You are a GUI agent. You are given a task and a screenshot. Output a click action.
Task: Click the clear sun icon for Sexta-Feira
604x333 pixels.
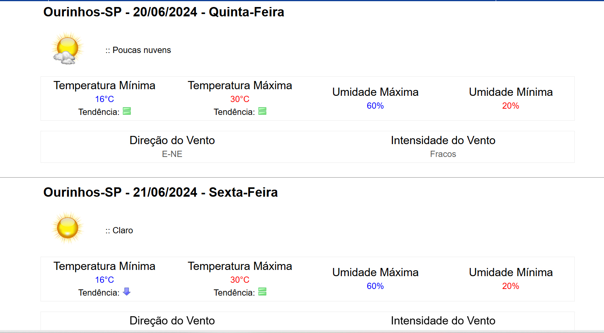click(x=67, y=228)
